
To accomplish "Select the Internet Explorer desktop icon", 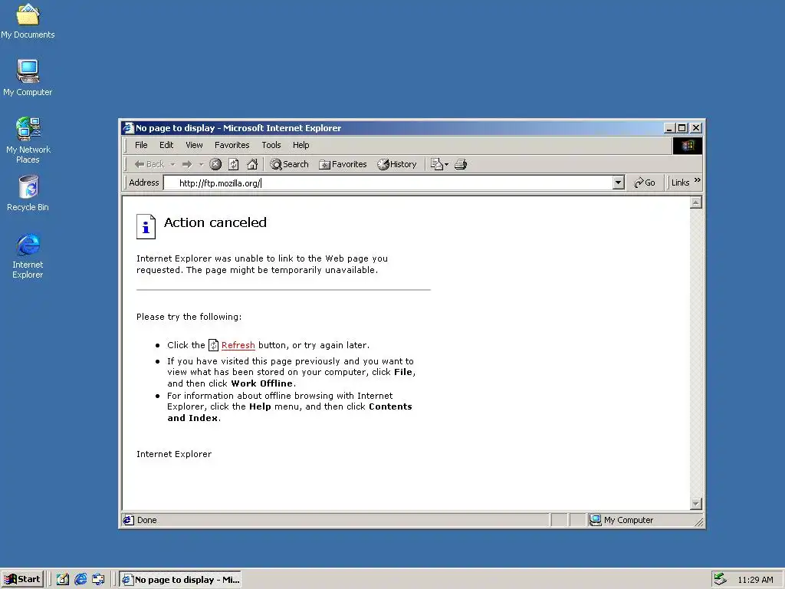I will click(28, 255).
